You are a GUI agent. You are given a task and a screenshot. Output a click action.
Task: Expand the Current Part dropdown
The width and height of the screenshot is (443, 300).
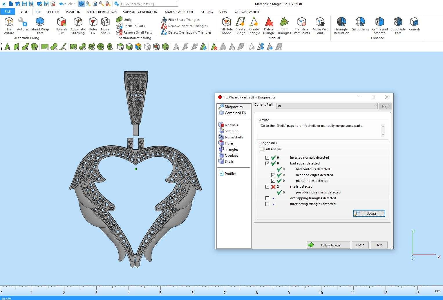375,106
